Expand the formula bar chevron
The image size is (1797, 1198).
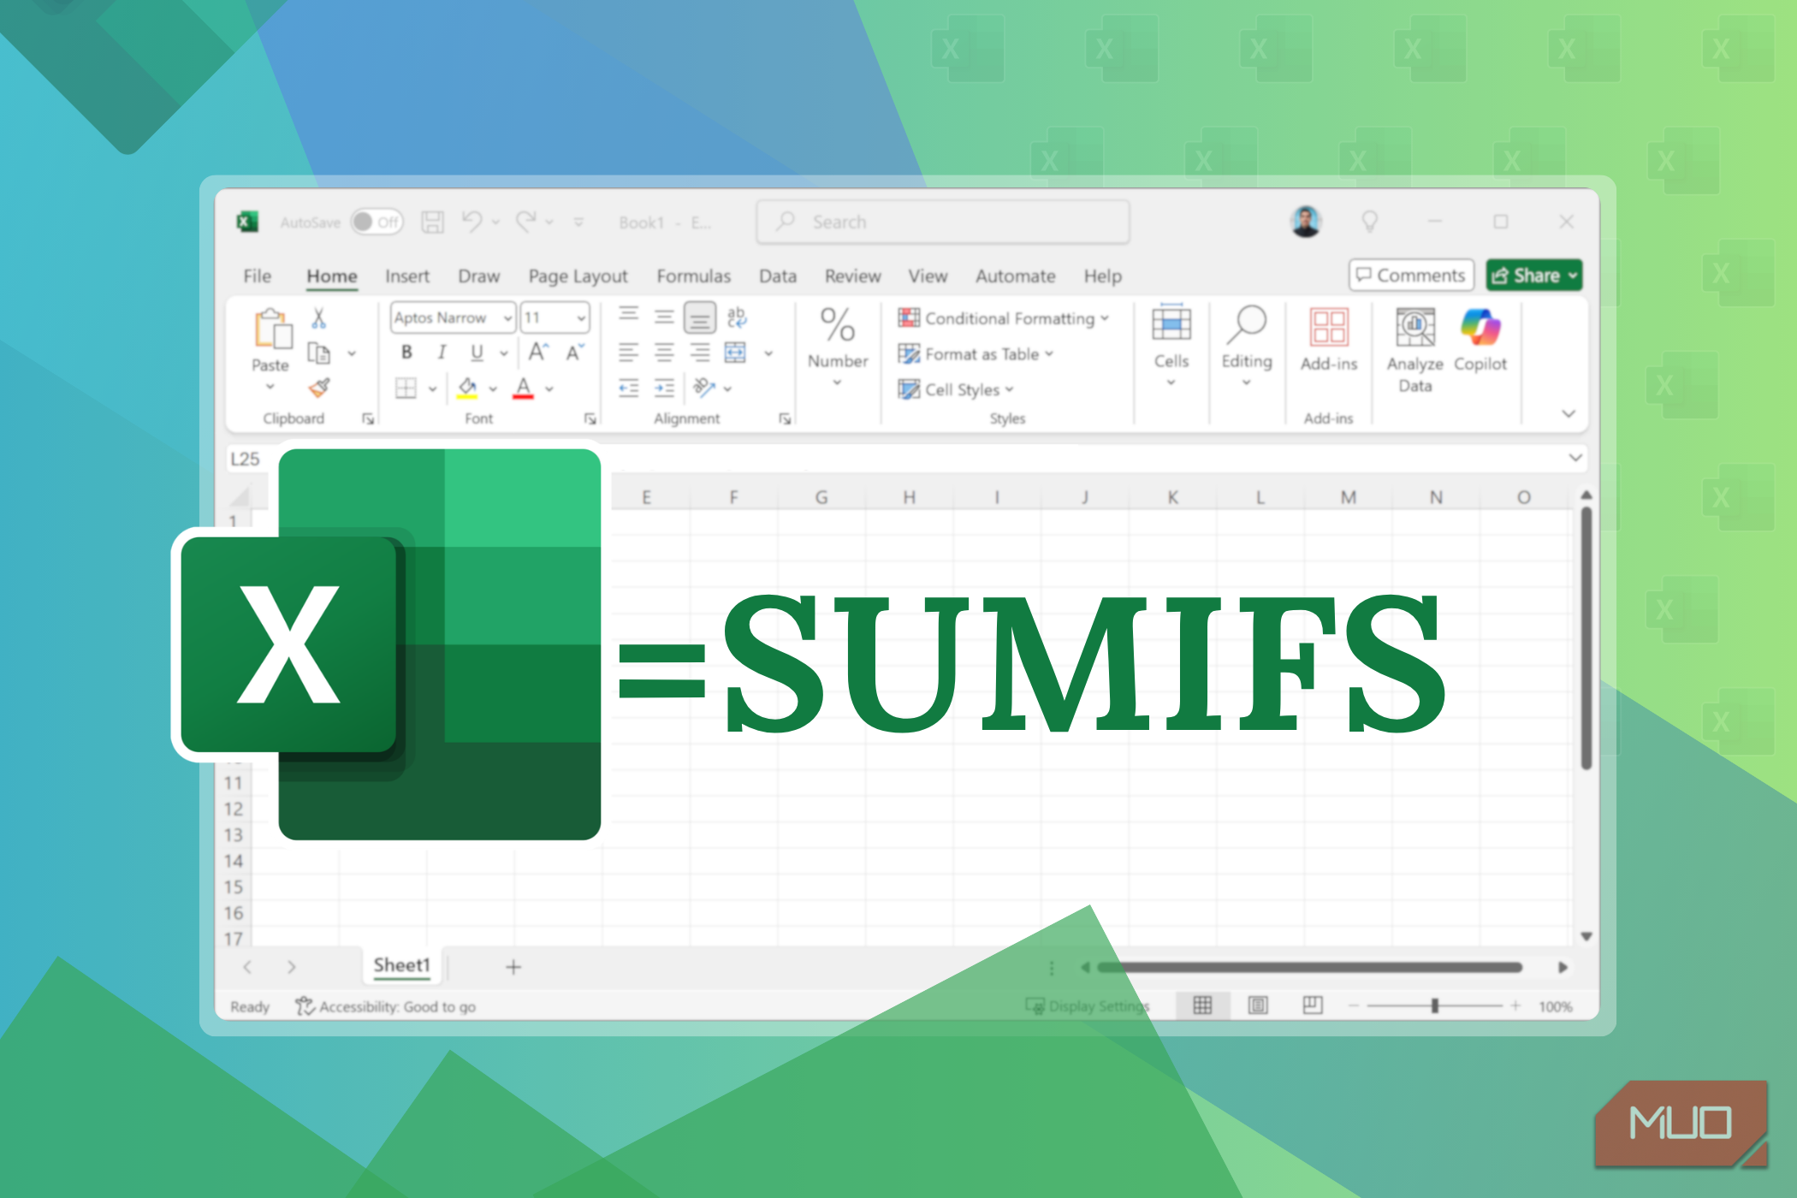tap(1575, 458)
